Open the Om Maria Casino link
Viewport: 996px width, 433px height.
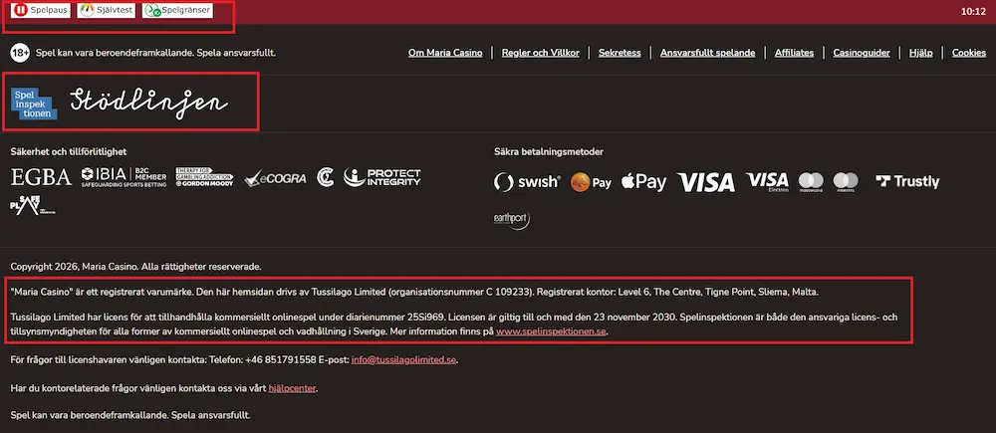coord(445,54)
